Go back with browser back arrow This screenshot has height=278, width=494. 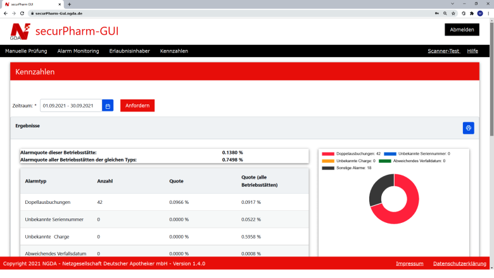5,13
